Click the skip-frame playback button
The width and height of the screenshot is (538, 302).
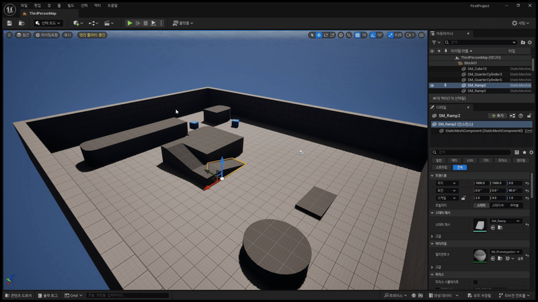point(138,23)
